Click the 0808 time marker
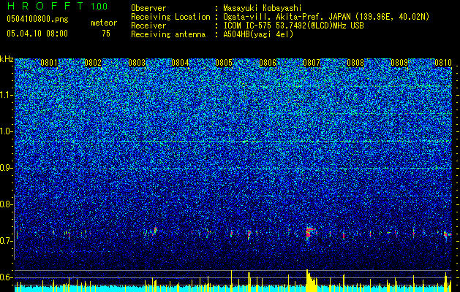The height and width of the screenshot is (292, 460). 355,63
